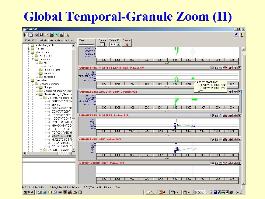Click the printer icon in toolbar

click(51, 35)
